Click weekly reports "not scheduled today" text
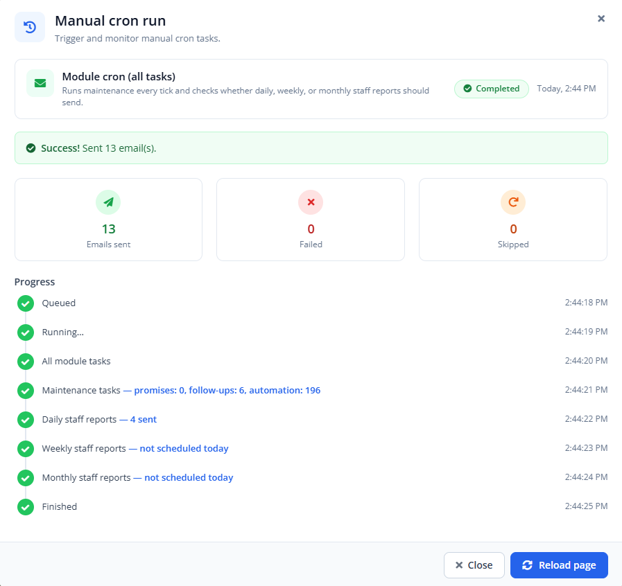Screen dimensions: 622x586 click(x=184, y=448)
